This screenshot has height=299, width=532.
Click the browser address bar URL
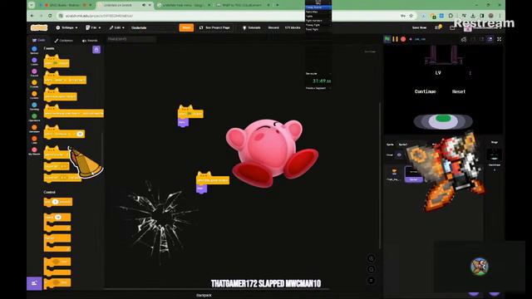point(99,16)
